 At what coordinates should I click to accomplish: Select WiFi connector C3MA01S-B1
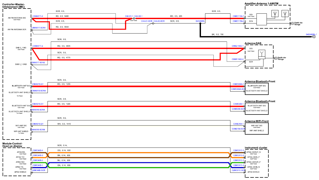click(x=38, y=124)
